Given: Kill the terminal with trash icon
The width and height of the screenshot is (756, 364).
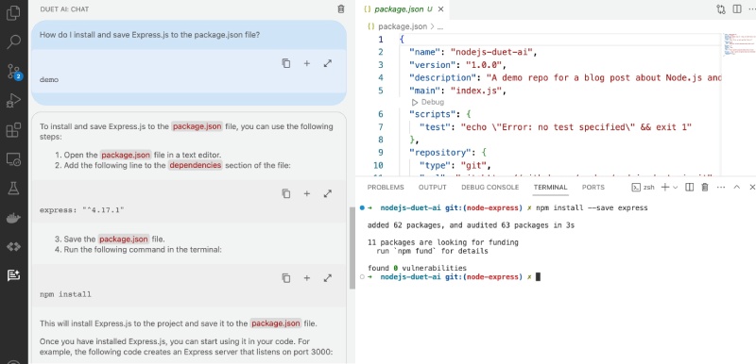Looking at the screenshot, I should [704, 187].
